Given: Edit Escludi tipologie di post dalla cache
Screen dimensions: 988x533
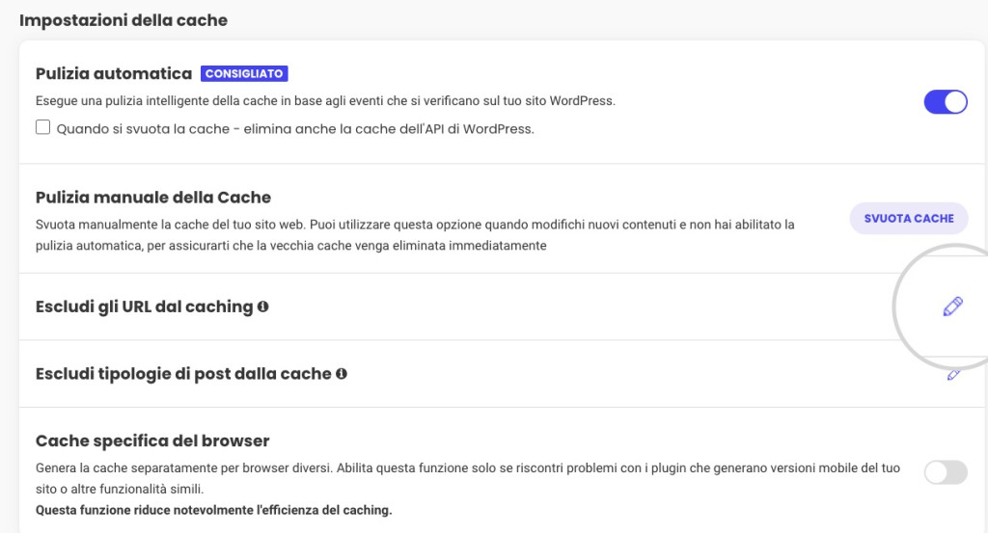Looking at the screenshot, I should point(953,375).
